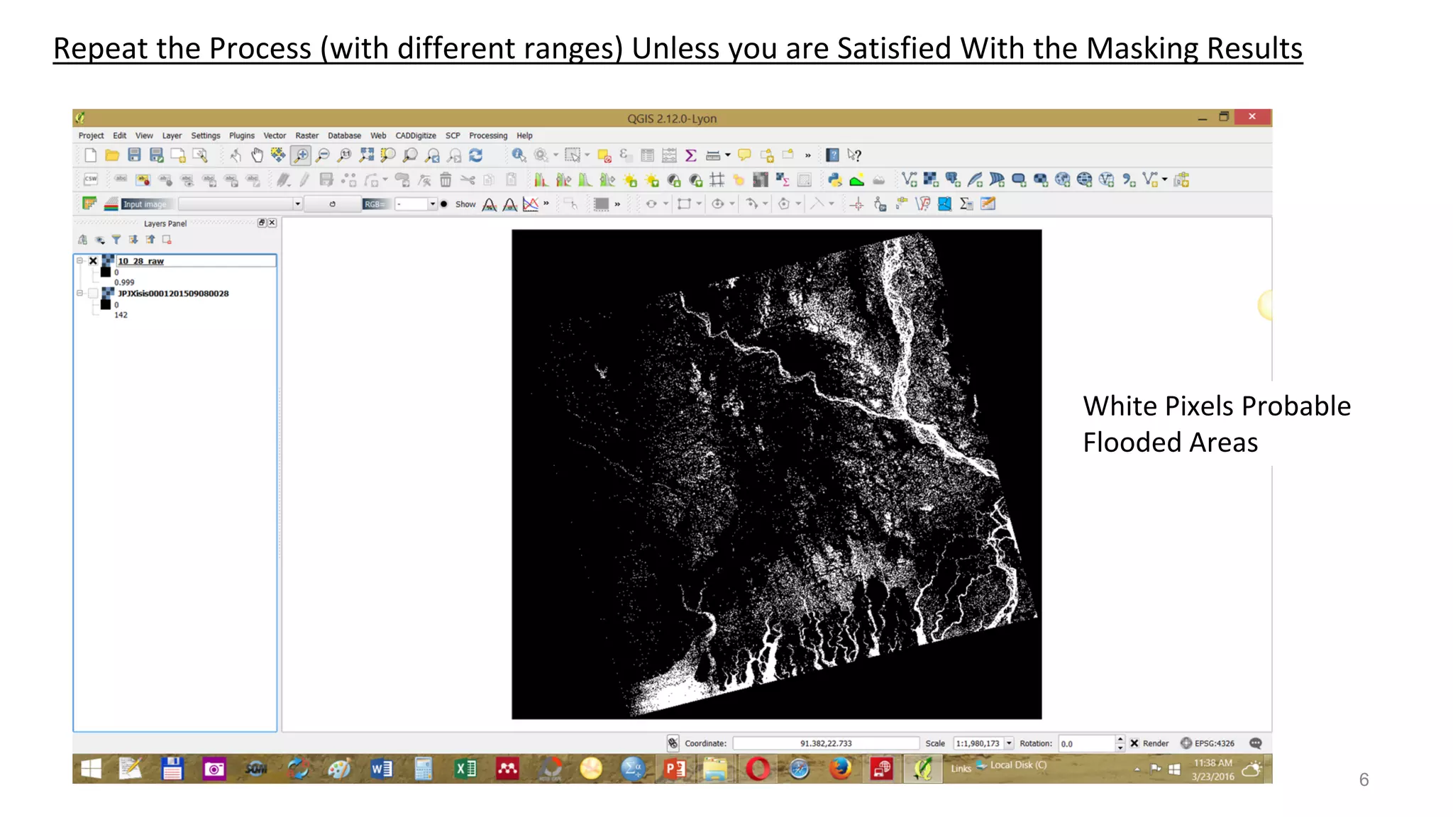
Task: Expand the measure tool dropdown arrow
Action: click(728, 155)
